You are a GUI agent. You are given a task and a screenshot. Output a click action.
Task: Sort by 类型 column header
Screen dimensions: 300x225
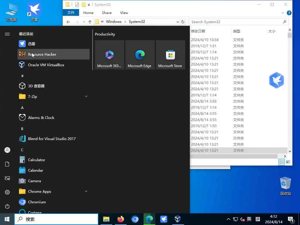(249, 31)
